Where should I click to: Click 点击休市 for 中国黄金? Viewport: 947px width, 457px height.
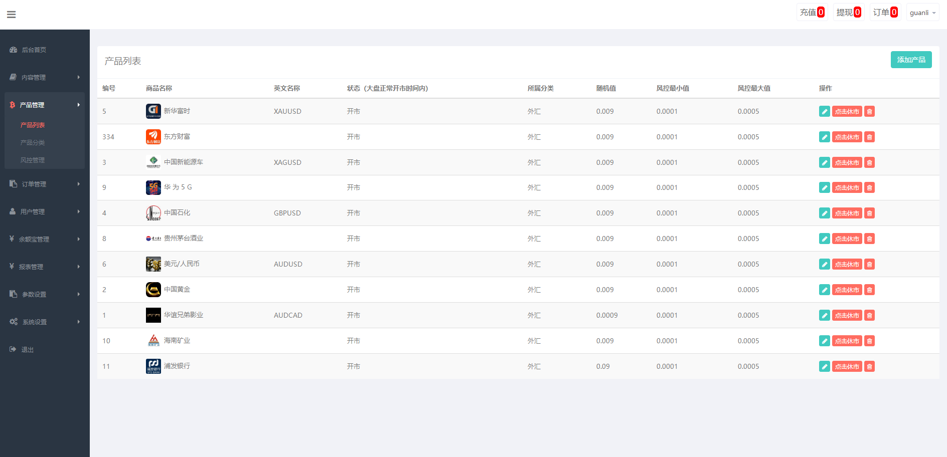tap(847, 290)
